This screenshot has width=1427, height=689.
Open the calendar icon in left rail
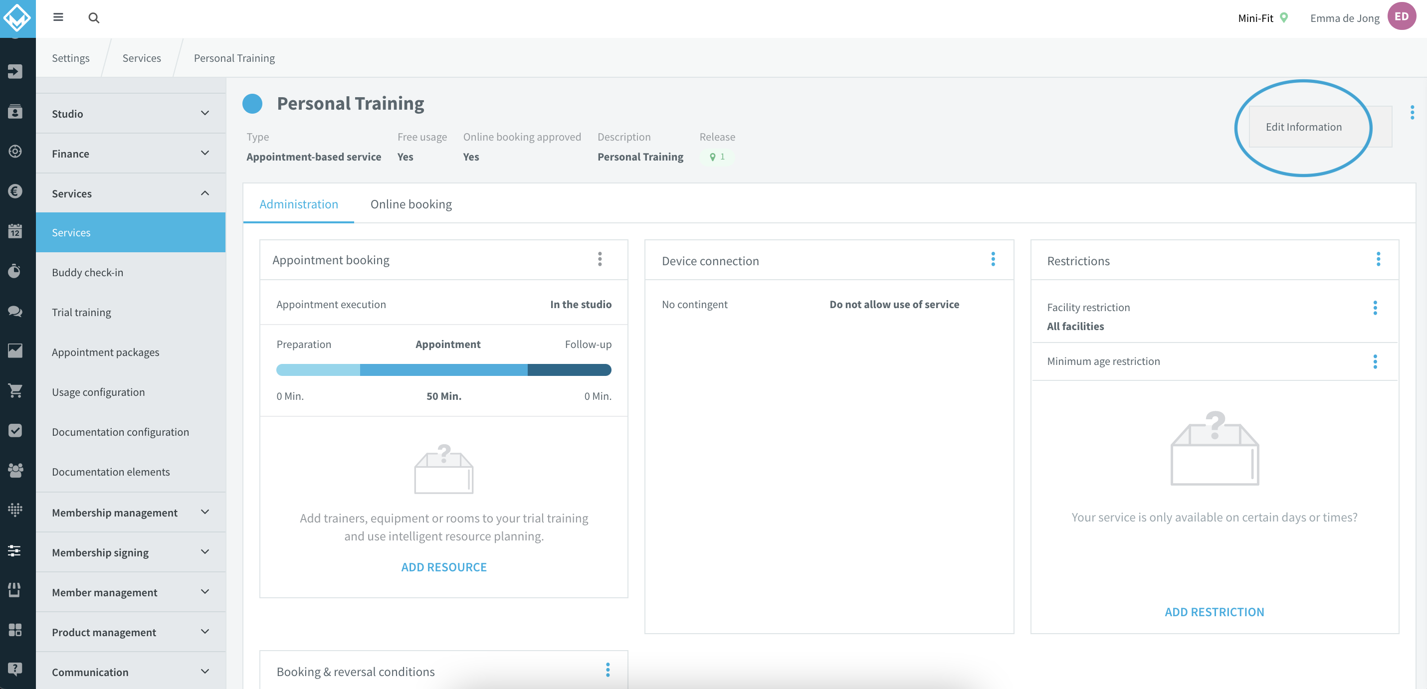pos(15,230)
